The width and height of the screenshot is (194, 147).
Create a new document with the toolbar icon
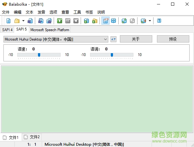click(x=8, y=21)
